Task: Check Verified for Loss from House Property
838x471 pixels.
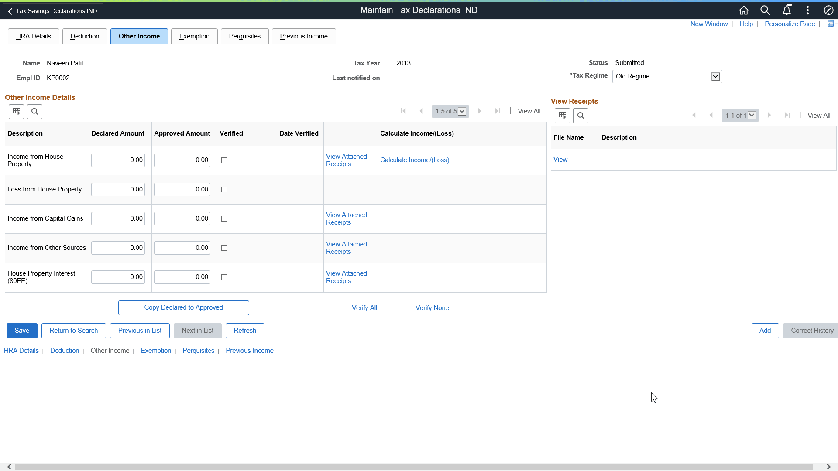Action: pyautogui.click(x=224, y=189)
